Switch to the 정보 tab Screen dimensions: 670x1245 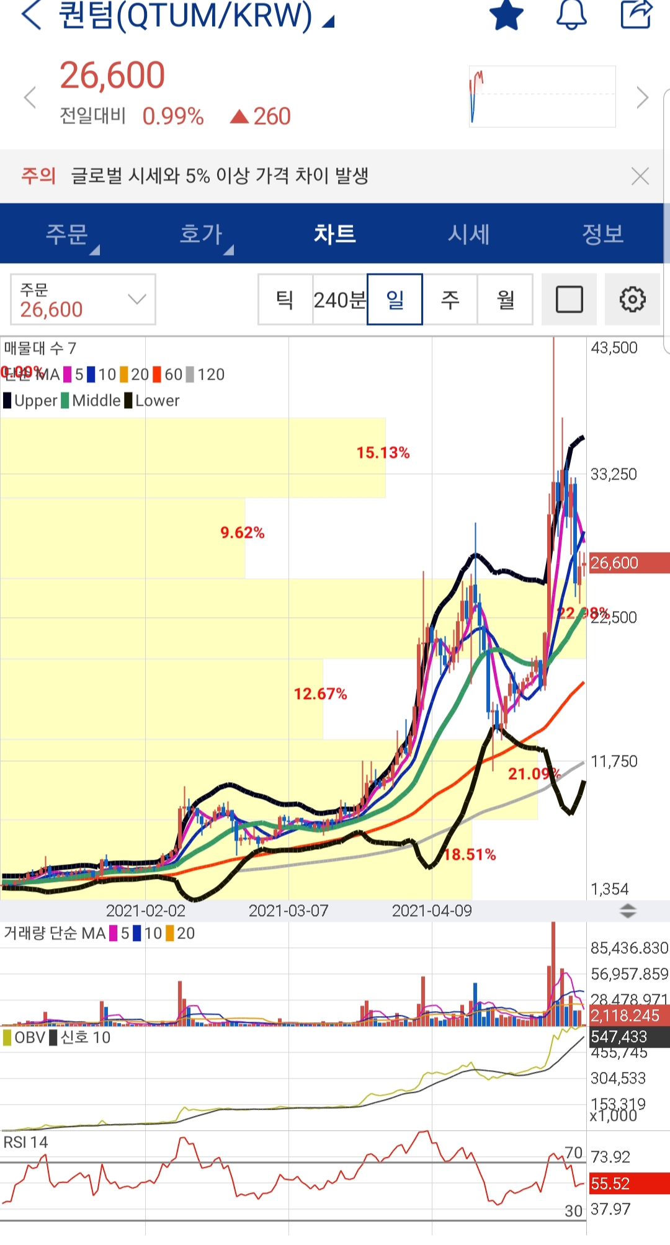pyautogui.click(x=603, y=234)
